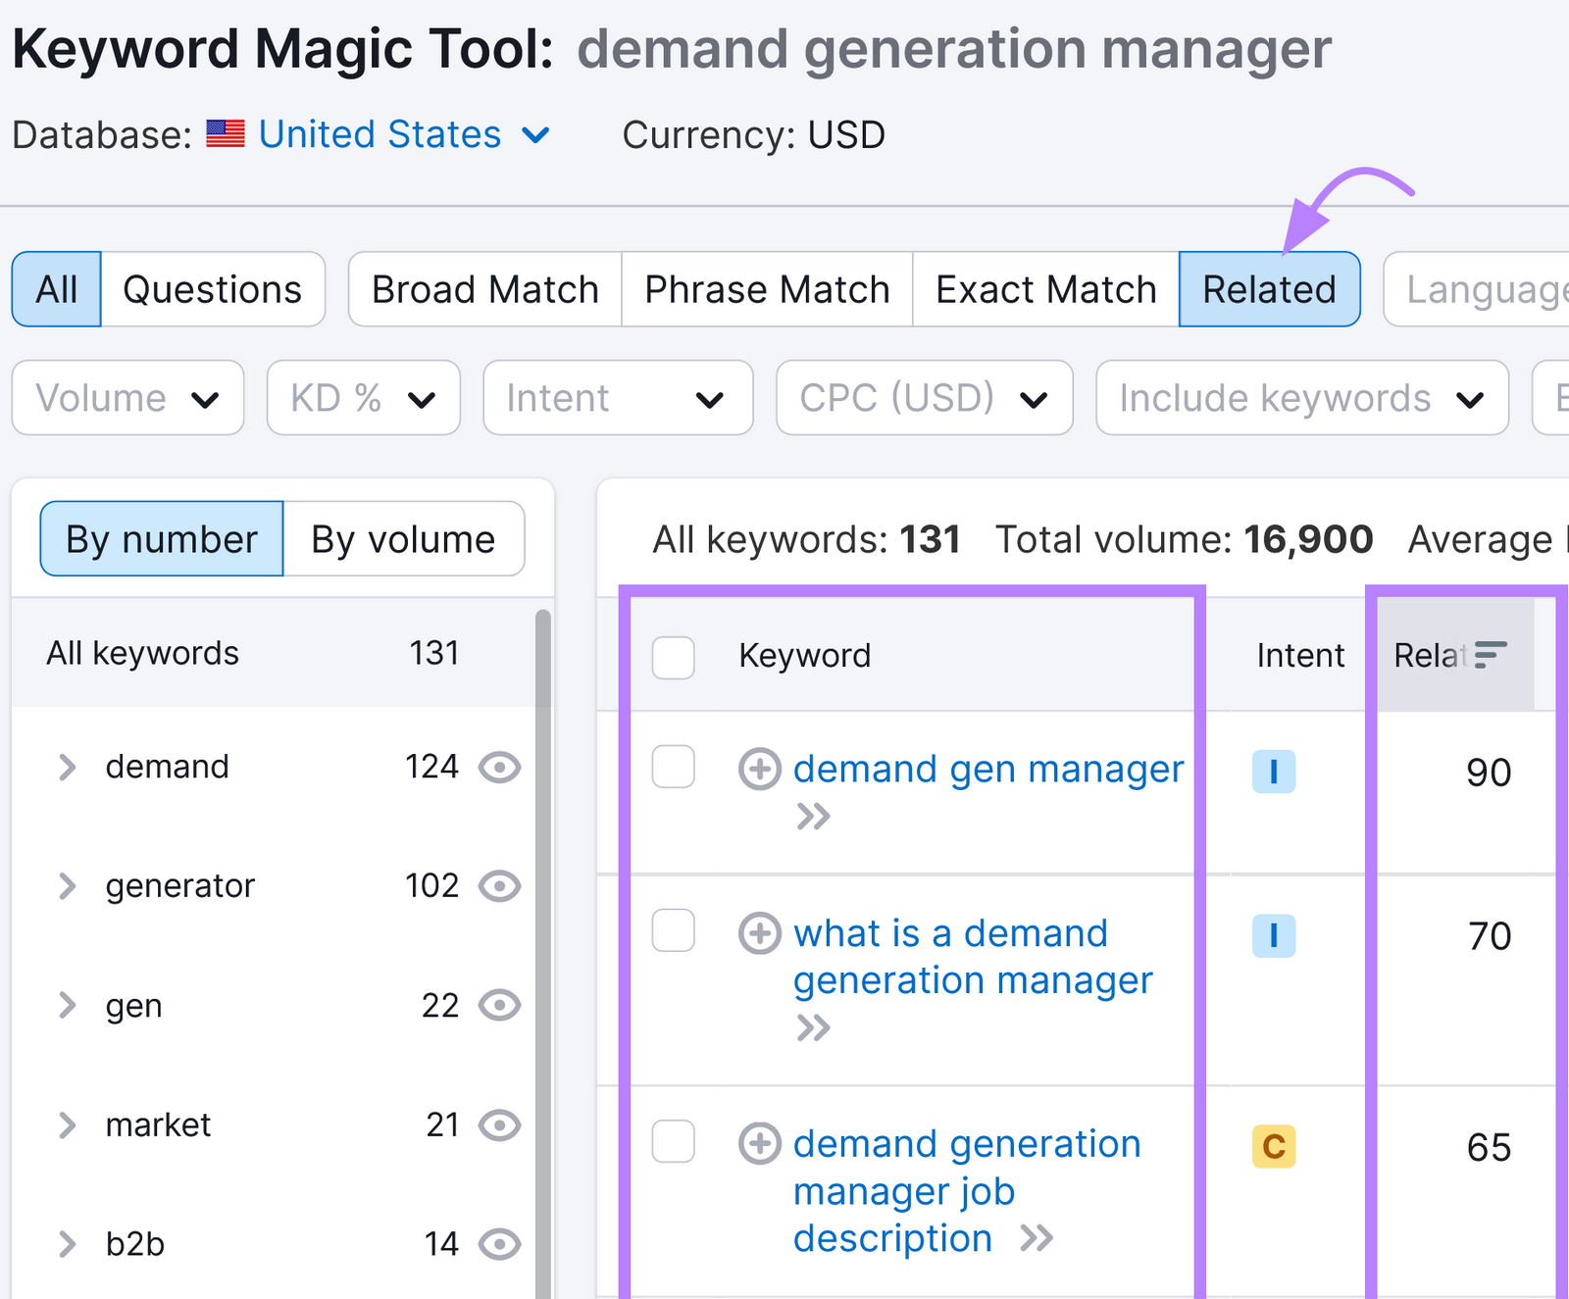The height and width of the screenshot is (1299, 1569).
Task: Click the sidebar vertical scrollbar
Action: tap(542, 882)
